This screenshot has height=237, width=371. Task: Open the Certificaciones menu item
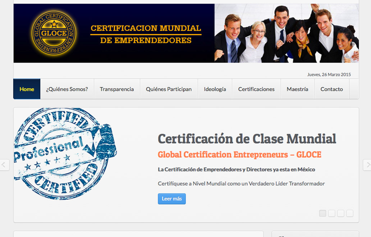pyautogui.click(x=256, y=89)
